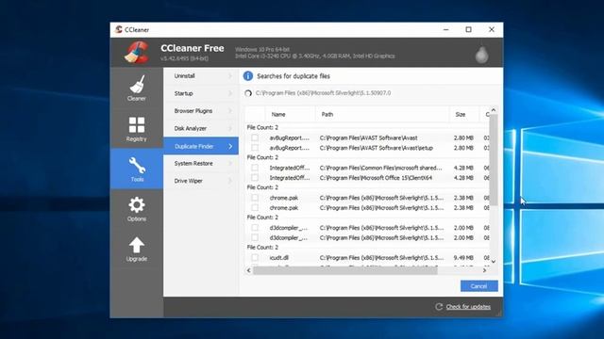Cancel the duplicate file search
The height and width of the screenshot is (339, 604).
pos(478,286)
